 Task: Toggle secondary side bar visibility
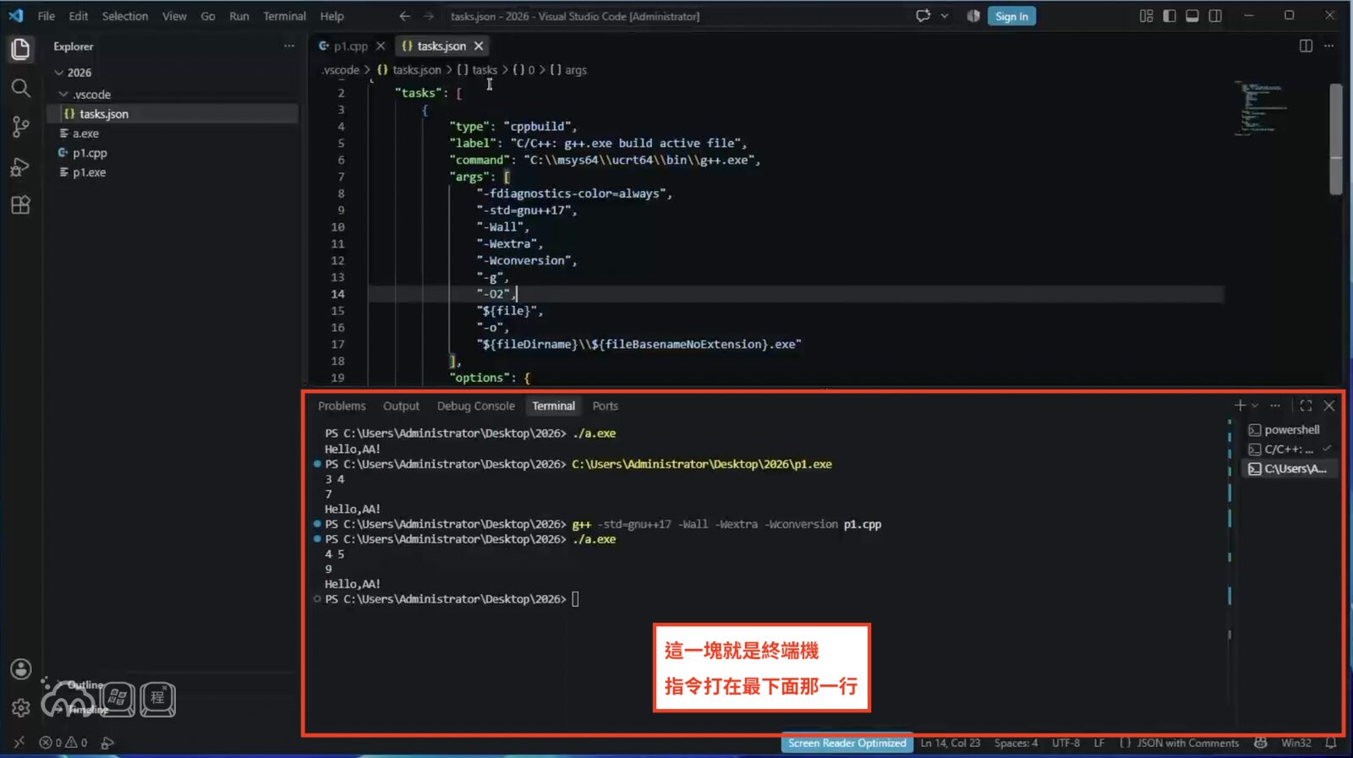coord(1215,16)
